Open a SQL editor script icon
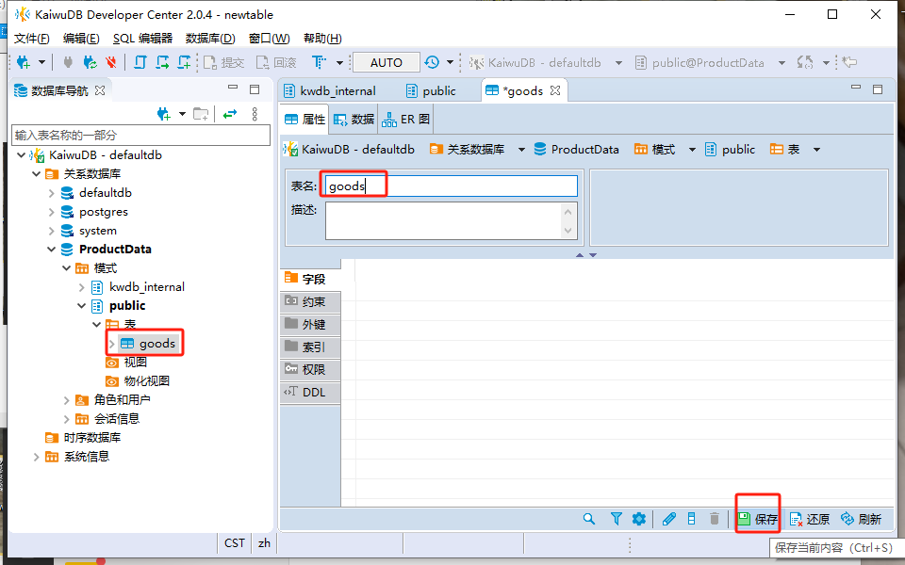 (x=140, y=62)
